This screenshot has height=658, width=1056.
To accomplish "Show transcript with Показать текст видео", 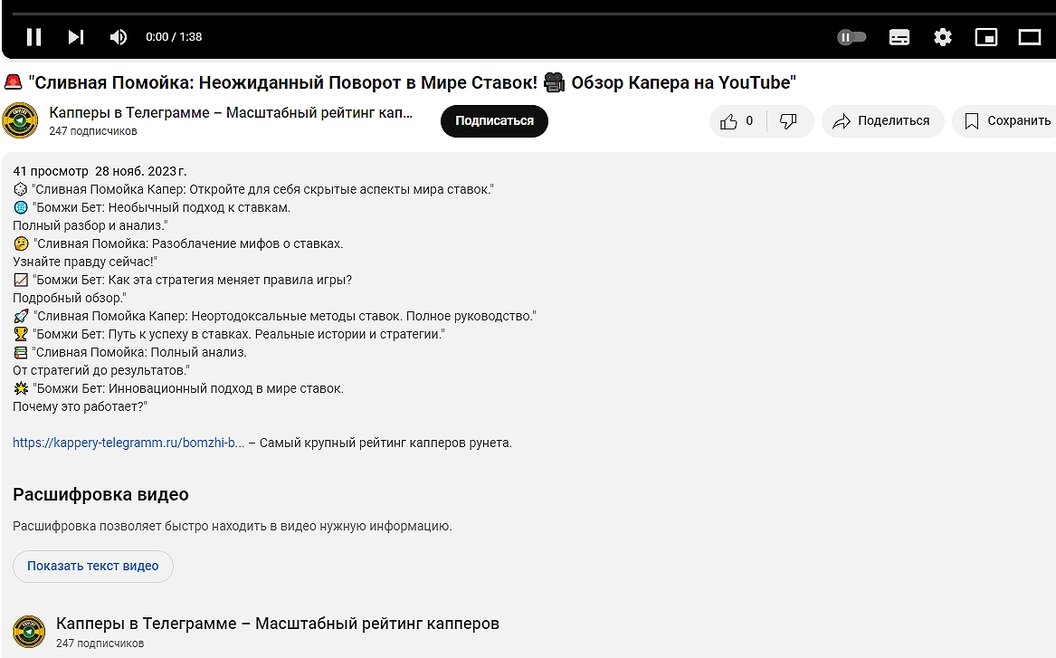I will 92,567.
